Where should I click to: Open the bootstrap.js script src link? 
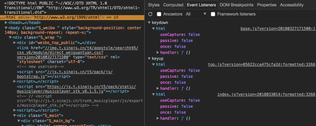point(65,74)
